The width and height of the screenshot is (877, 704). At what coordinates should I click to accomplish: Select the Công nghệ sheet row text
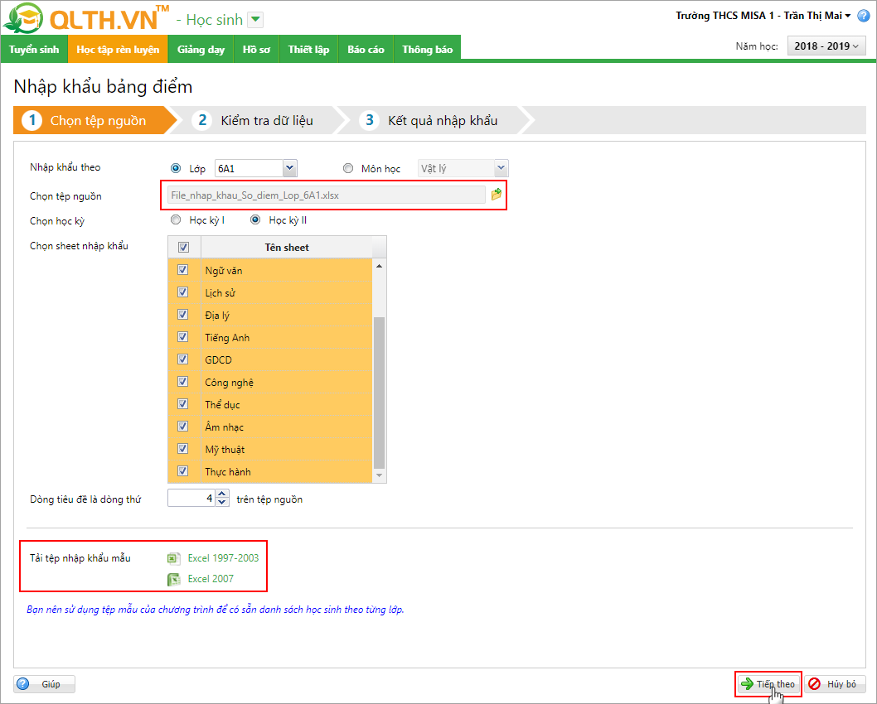[x=229, y=382]
